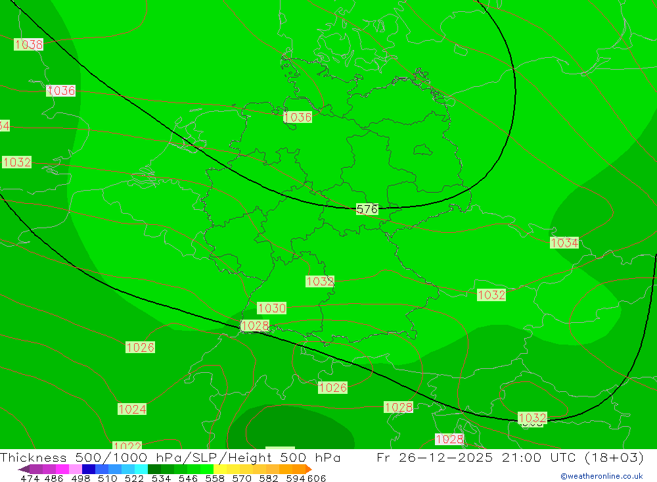Pick the magenta legend swatch

(x=62, y=469)
